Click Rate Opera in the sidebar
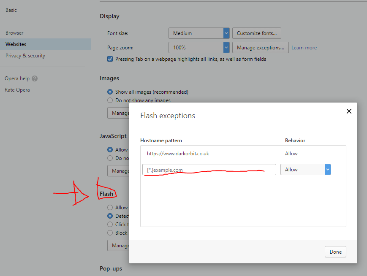This screenshot has width=367, height=276. (17, 90)
